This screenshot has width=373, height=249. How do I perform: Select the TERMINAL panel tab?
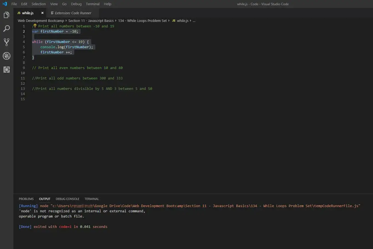pos(92,199)
